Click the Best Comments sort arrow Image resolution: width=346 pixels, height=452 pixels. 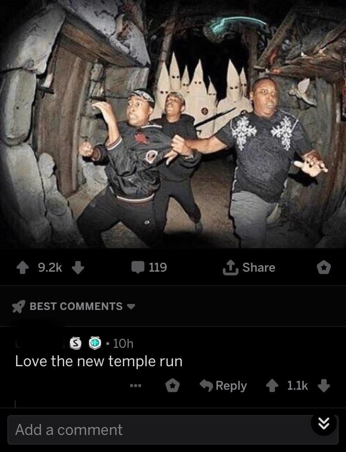coord(131,306)
